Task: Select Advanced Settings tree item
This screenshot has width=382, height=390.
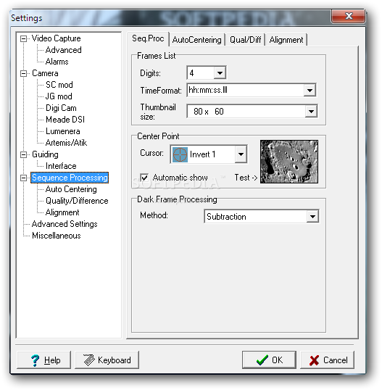Action: pos(65,224)
